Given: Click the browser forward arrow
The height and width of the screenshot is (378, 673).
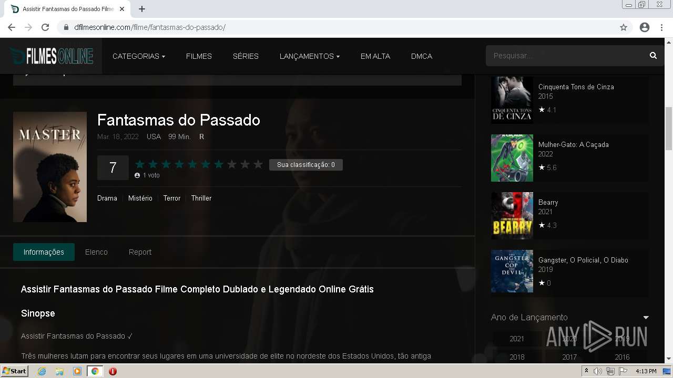Looking at the screenshot, I should [x=28, y=27].
